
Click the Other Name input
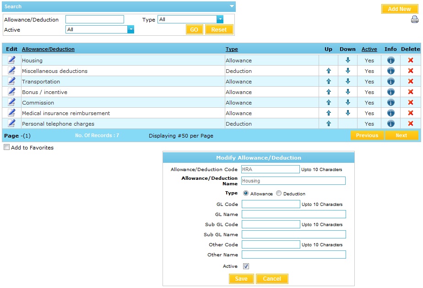pos(294,255)
